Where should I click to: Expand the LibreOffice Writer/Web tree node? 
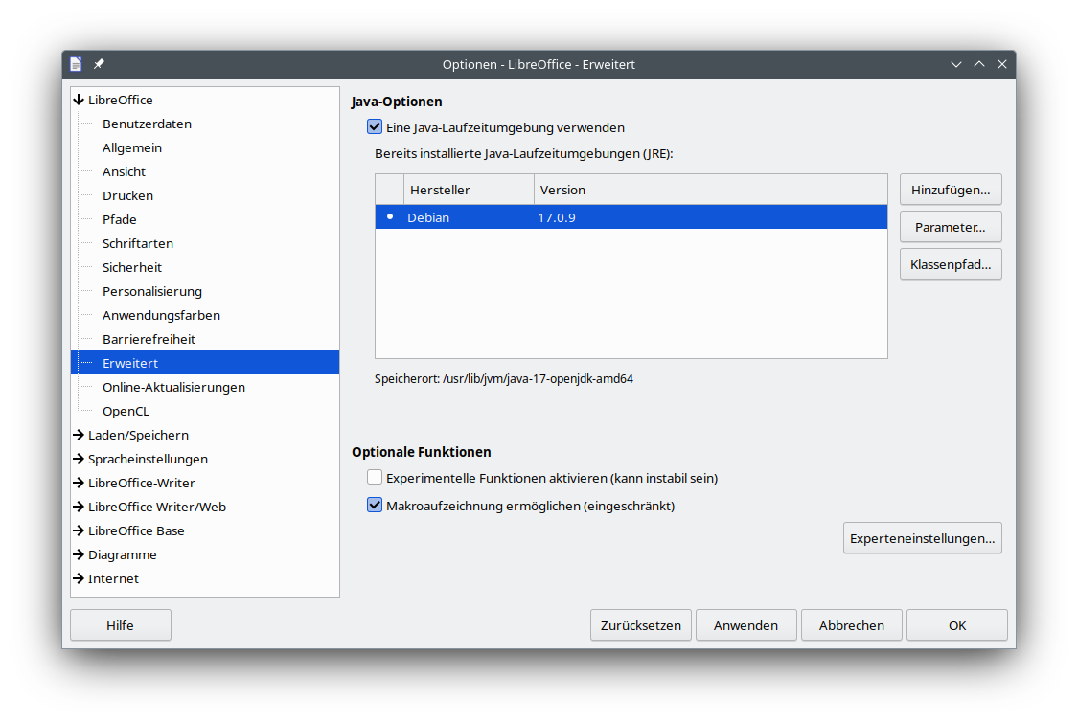[79, 507]
